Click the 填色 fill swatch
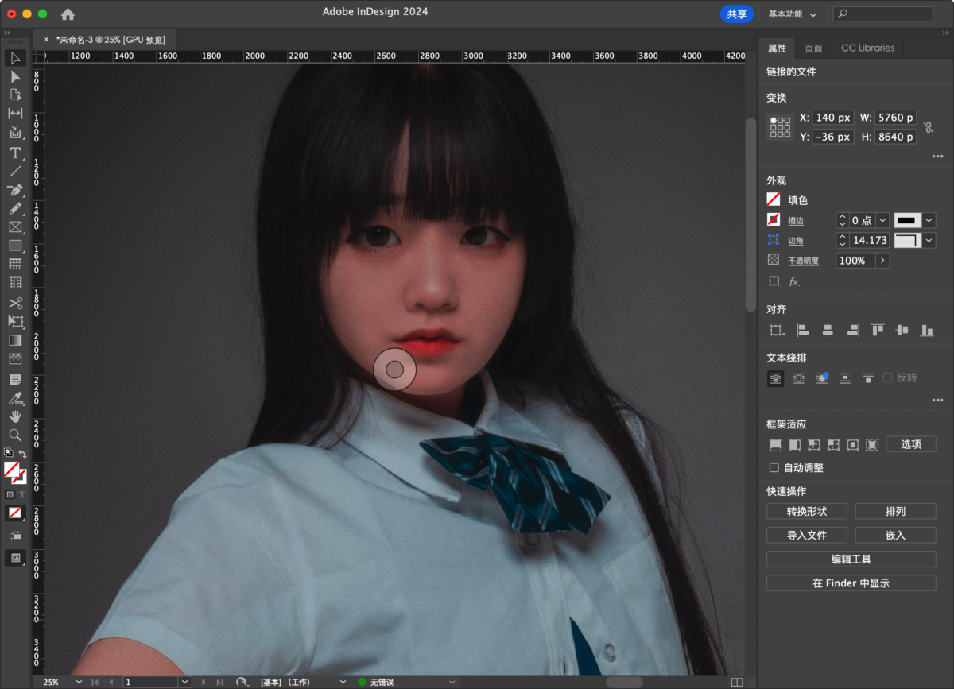 [774, 199]
